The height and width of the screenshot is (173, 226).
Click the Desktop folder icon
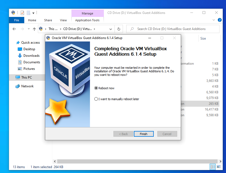(20, 49)
